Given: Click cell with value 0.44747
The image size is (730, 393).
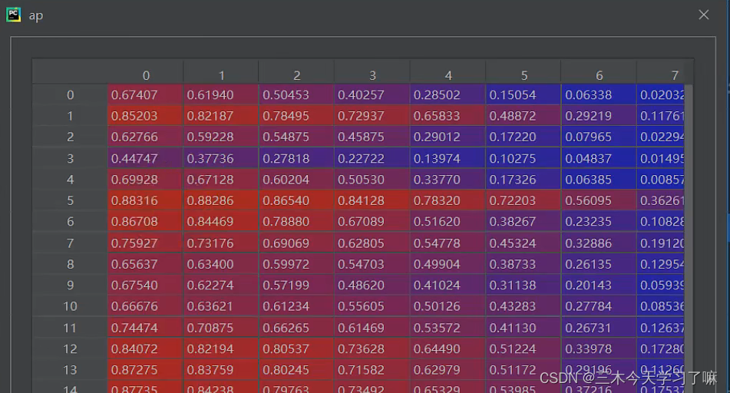Looking at the screenshot, I should click(x=145, y=158).
